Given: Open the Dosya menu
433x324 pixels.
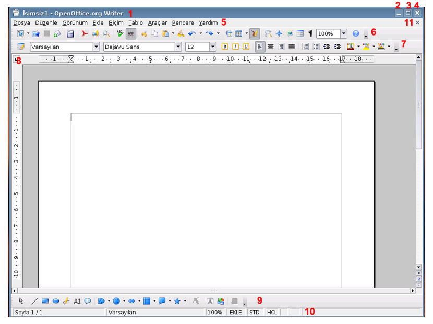Looking at the screenshot, I should (x=21, y=22).
